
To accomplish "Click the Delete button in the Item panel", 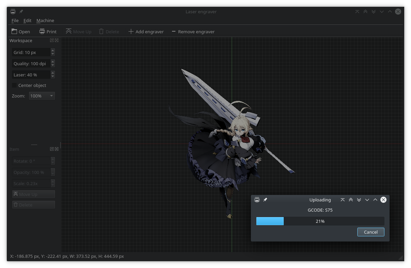I will tap(34, 205).
